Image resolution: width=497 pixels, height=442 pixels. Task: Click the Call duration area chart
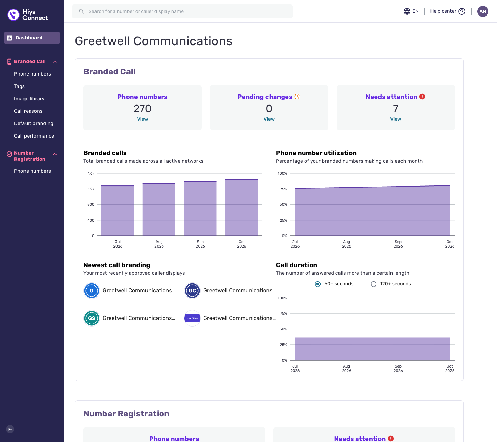[372, 349]
